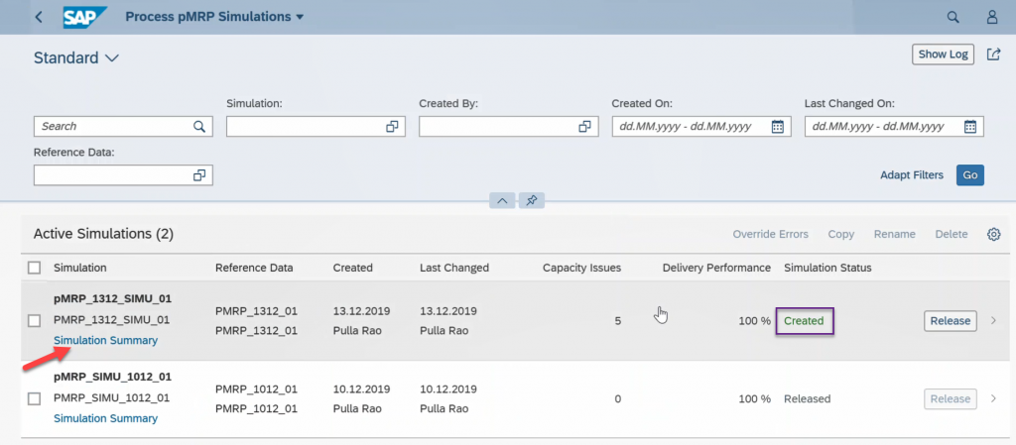Click the magnifier icon in the Search field

pyautogui.click(x=198, y=126)
